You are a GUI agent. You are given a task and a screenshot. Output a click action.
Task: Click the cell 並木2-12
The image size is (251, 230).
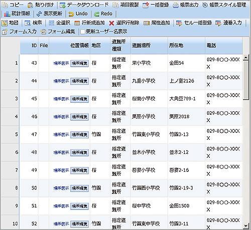tap(187, 152)
